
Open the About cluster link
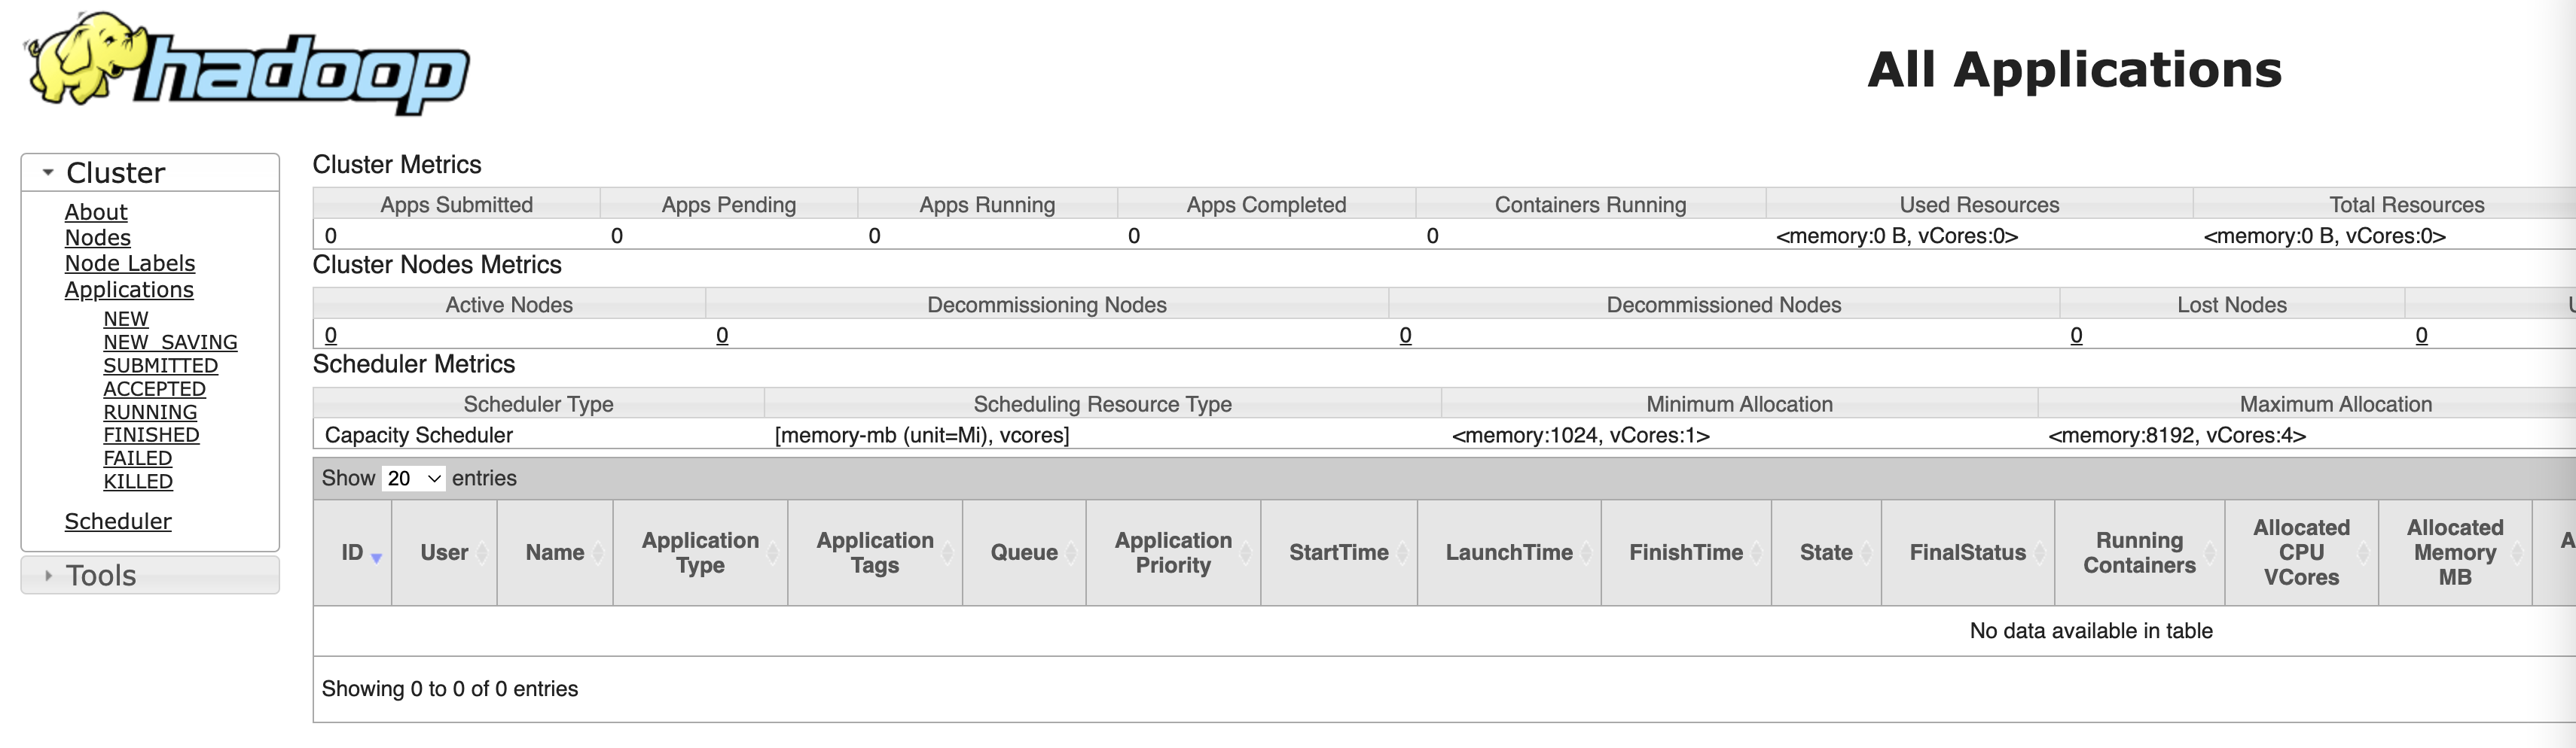pyautogui.click(x=96, y=211)
